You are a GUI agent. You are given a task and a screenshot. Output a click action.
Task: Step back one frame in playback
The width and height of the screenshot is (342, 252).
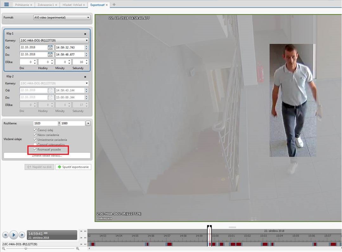[5, 235]
